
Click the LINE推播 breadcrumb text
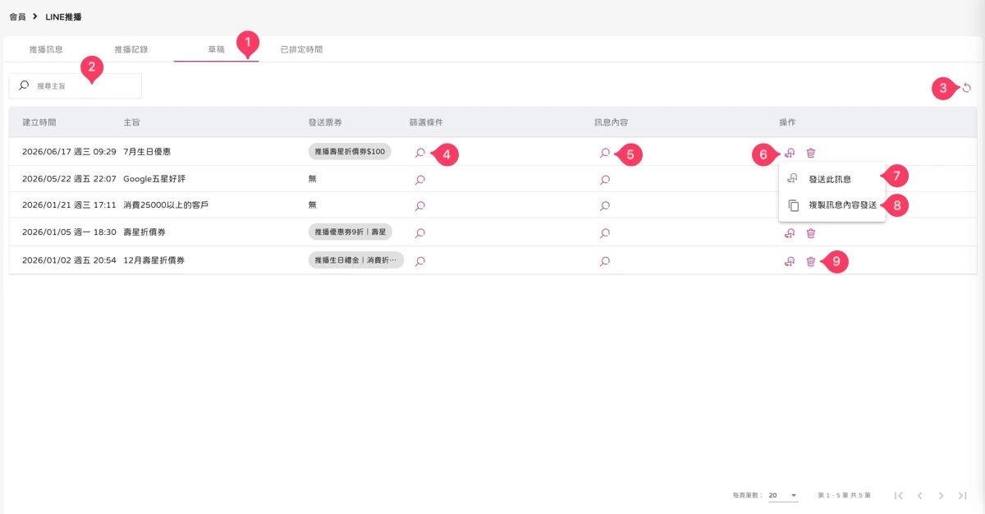coord(63,16)
